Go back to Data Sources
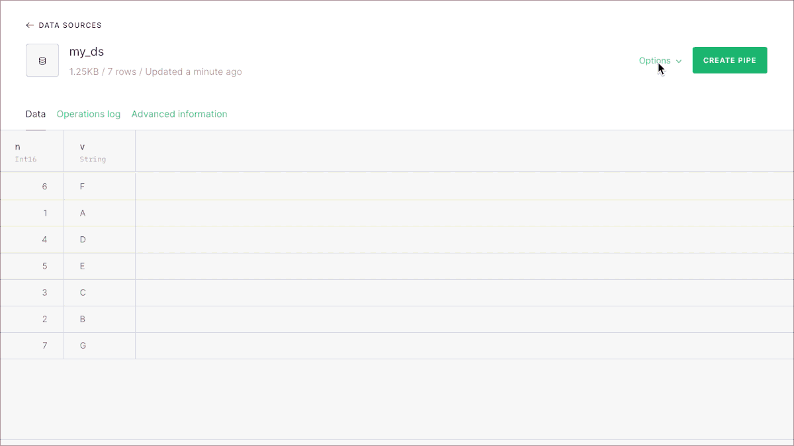Image resolution: width=794 pixels, height=446 pixels. pos(69,25)
